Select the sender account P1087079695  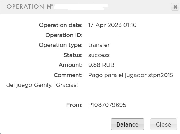pyautogui.click(x=107, y=105)
